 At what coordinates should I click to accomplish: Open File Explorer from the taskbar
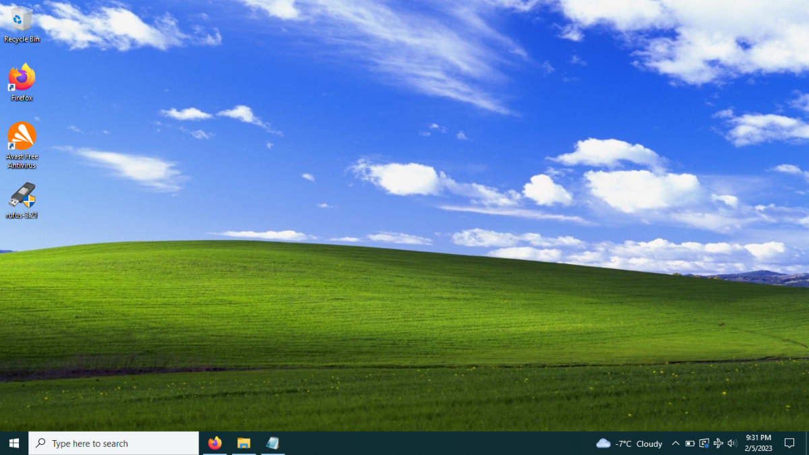[244, 443]
